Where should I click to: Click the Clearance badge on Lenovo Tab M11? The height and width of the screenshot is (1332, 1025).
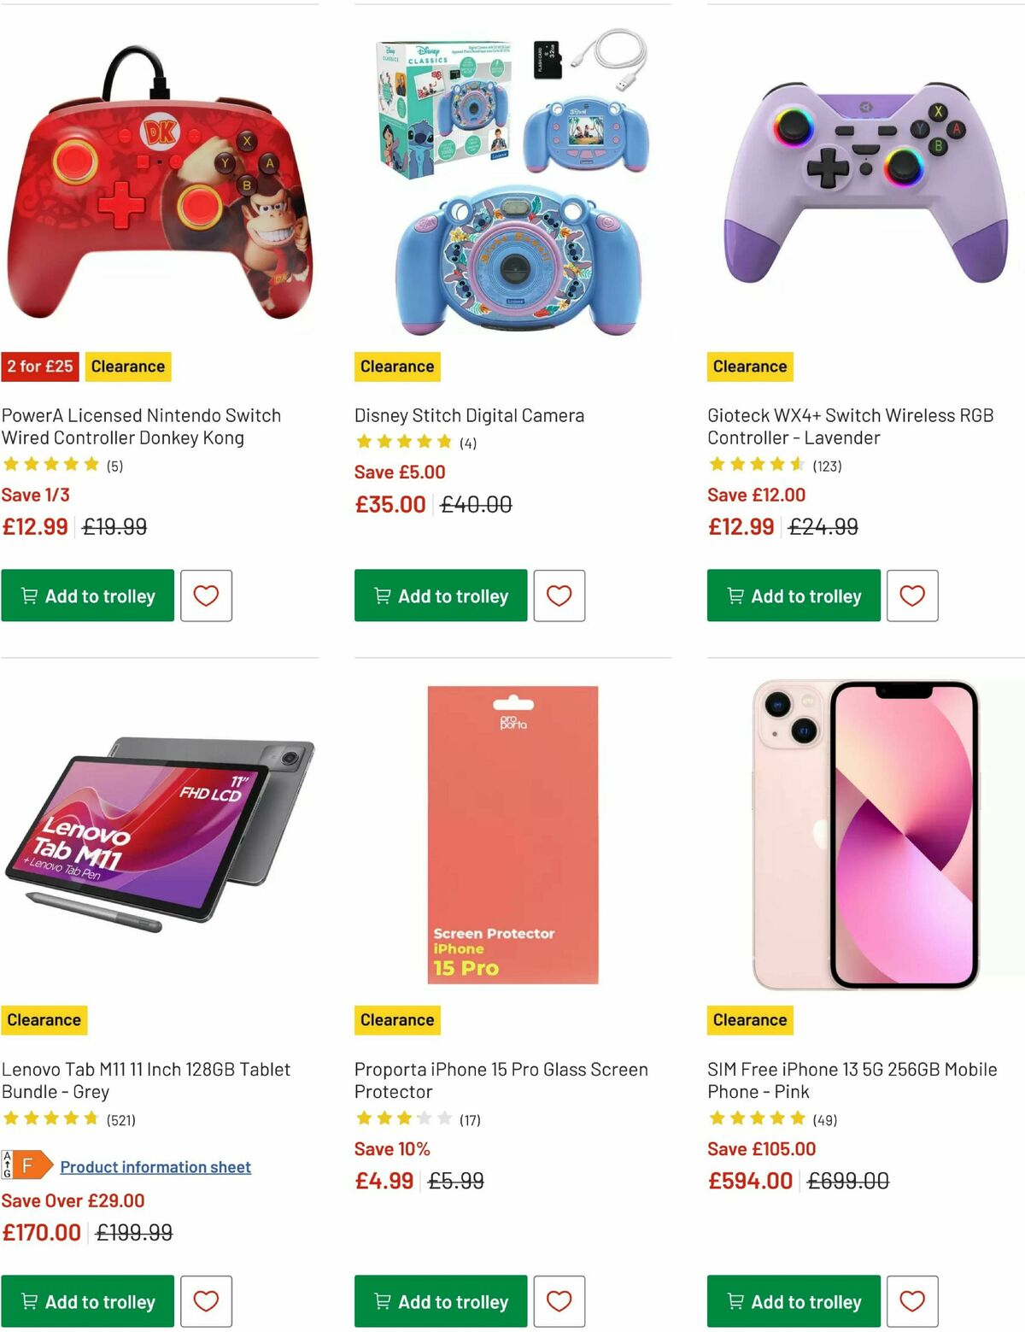pos(44,1019)
